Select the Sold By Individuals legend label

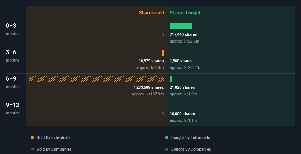tap(54, 137)
